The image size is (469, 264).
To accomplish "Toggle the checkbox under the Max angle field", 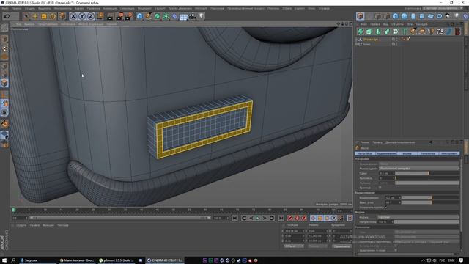I will point(386,207).
